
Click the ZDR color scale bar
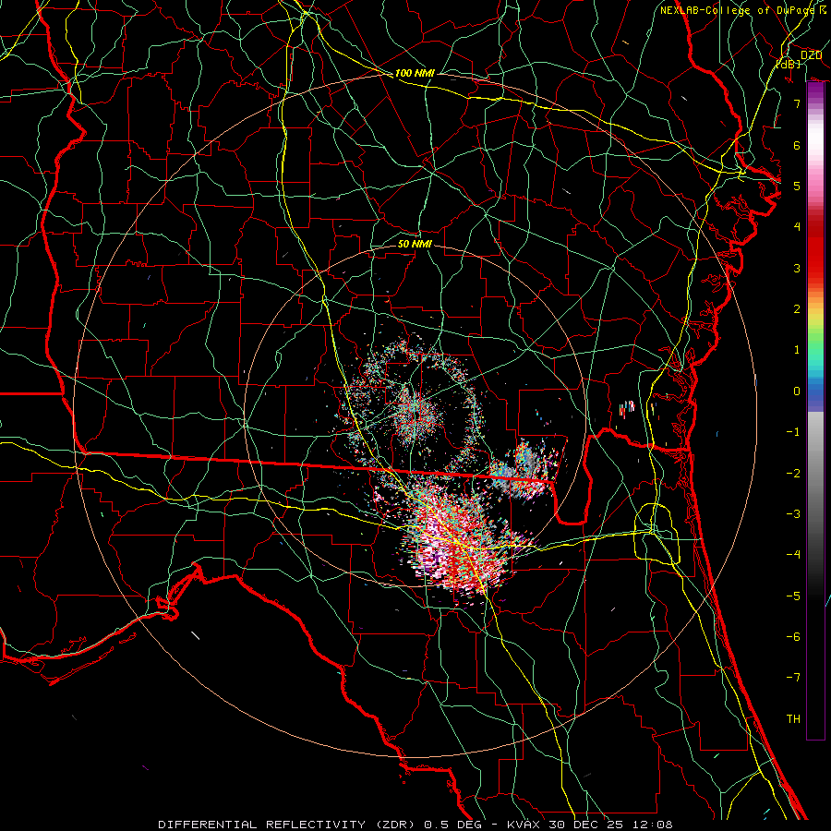(815, 411)
